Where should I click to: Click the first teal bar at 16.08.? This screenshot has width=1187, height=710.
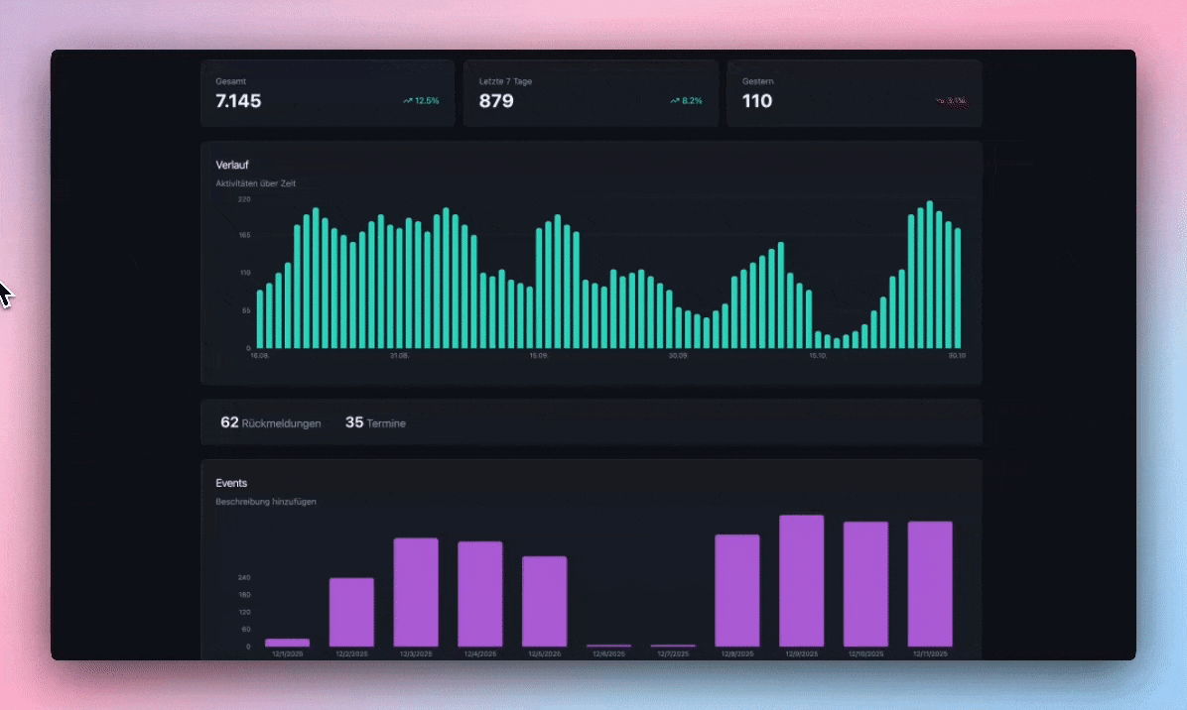click(260, 318)
